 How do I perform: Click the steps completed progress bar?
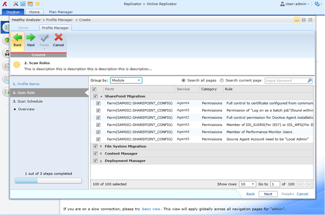coord(48,181)
